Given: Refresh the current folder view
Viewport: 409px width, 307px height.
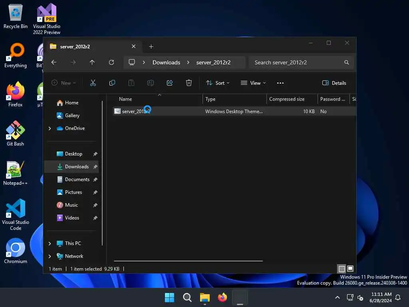Looking at the screenshot, I should [111, 62].
